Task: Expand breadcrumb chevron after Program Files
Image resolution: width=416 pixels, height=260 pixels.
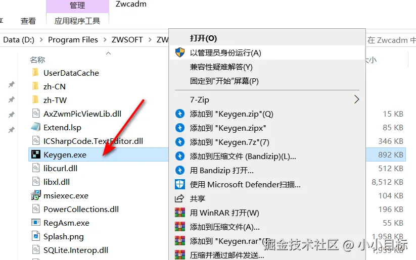Action: point(105,40)
